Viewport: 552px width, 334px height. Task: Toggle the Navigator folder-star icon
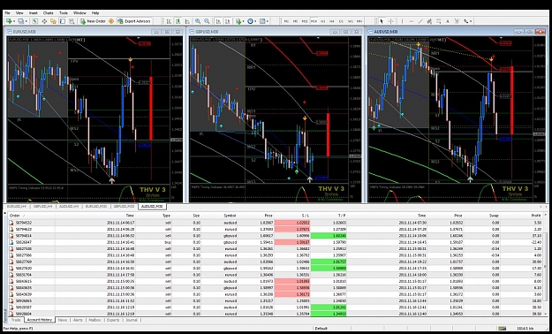click(x=53, y=21)
